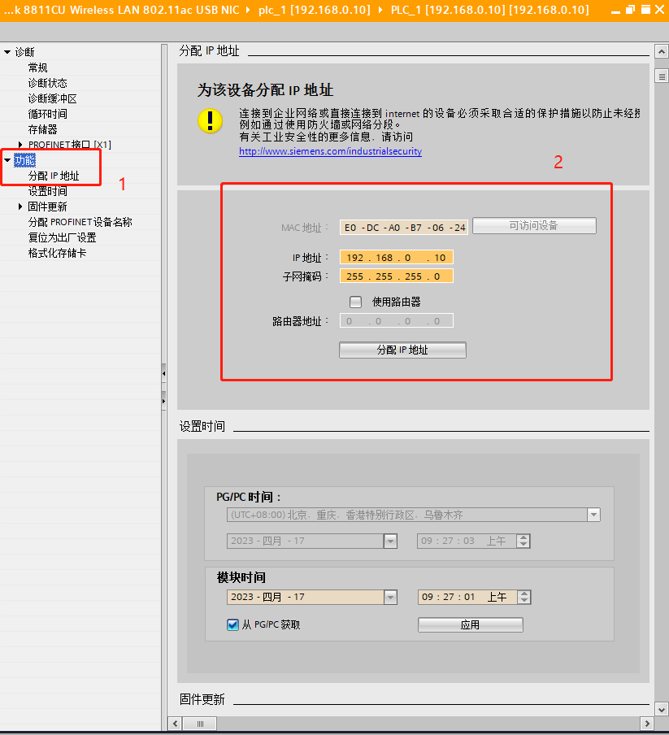Image resolution: width=669 pixels, height=735 pixels.
Task: Collapse the 诊断 tree node
Action: point(7,52)
